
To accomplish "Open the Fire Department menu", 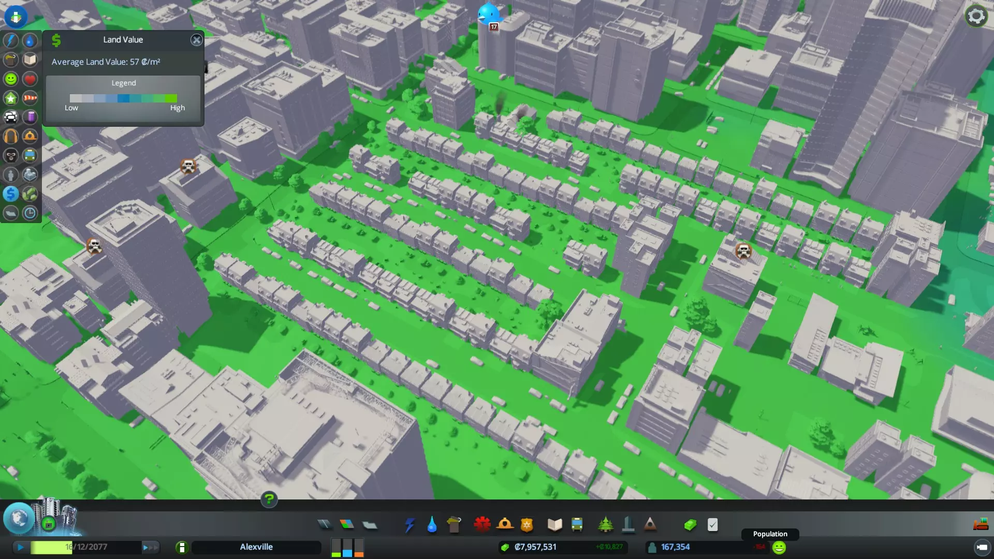I will click(x=505, y=525).
